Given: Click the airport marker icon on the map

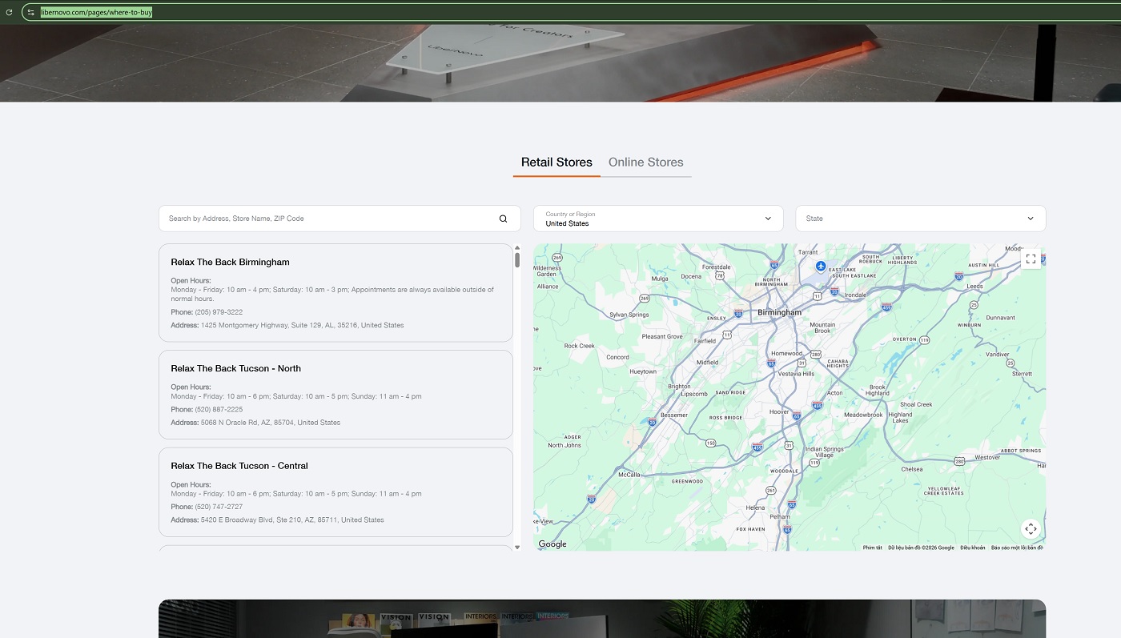Looking at the screenshot, I should point(820,266).
